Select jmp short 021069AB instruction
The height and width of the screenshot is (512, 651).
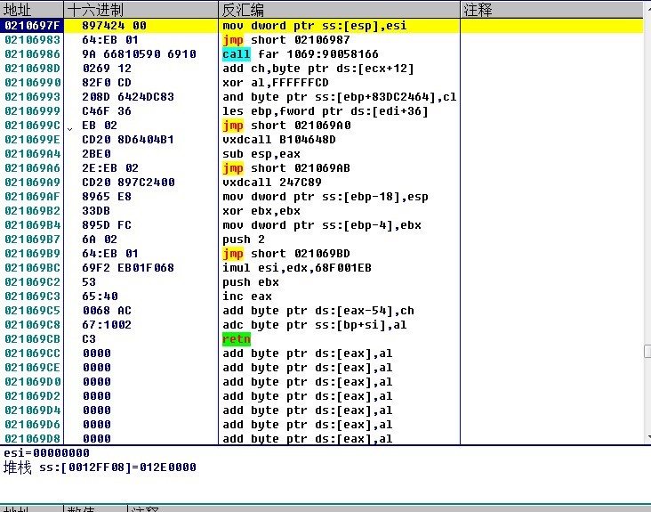tap(286, 168)
